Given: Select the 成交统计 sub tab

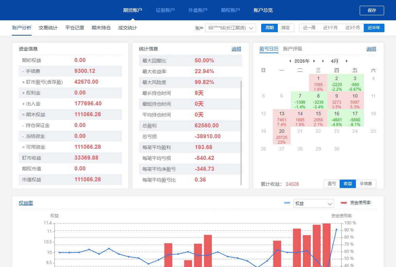Looking at the screenshot, I should [x=128, y=28].
